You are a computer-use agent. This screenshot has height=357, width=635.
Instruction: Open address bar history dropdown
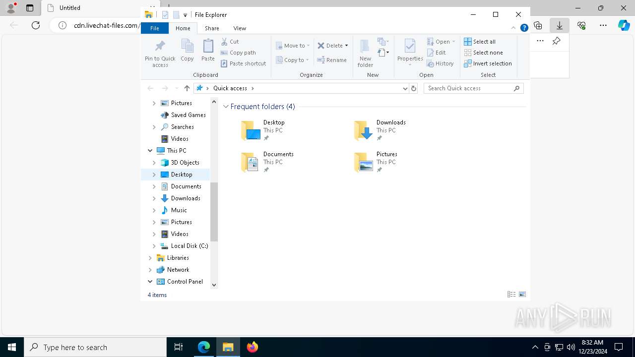tap(405, 88)
